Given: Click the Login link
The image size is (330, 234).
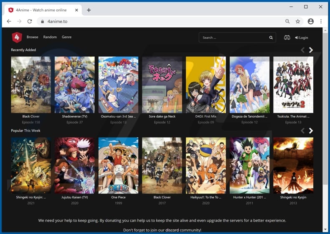Looking at the screenshot, I should 301,38.
